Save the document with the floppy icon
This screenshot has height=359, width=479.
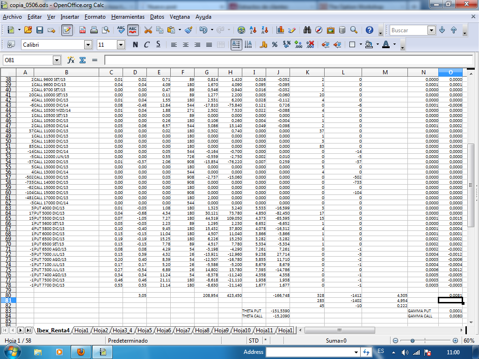[40, 30]
